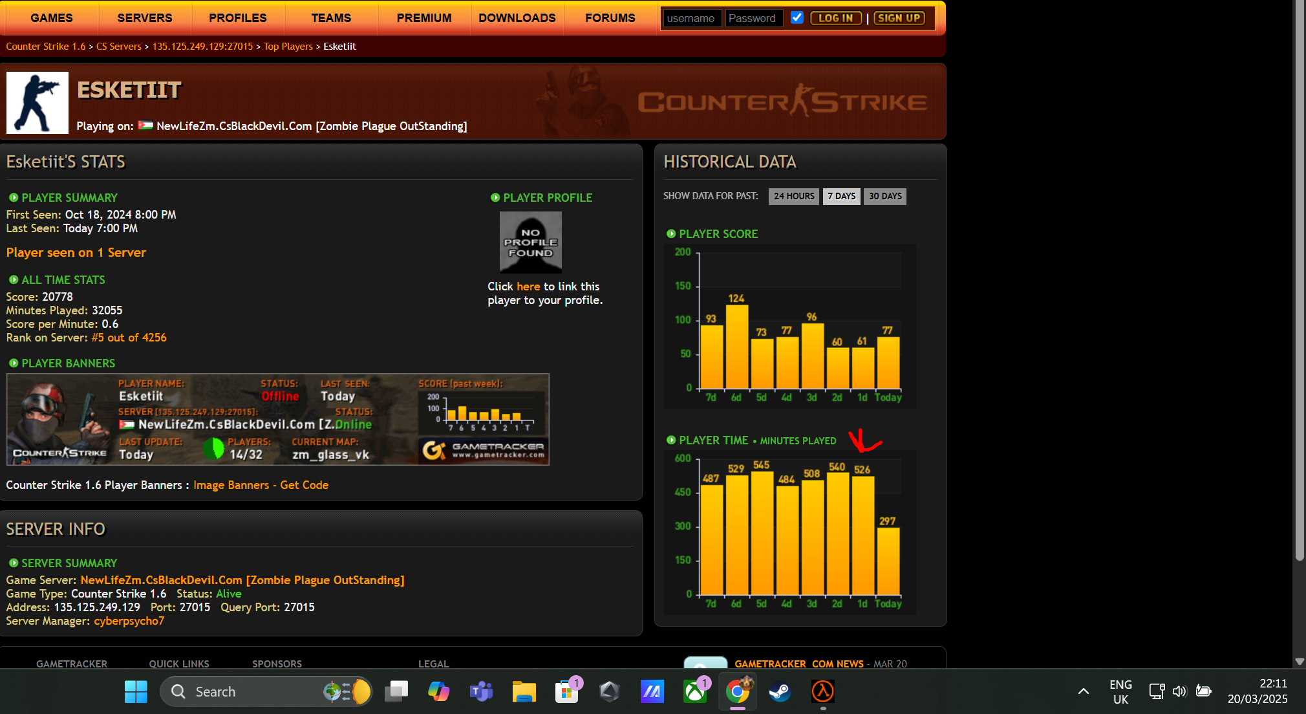This screenshot has width=1306, height=714.
Task: Open the FORUMS menu
Action: [610, 18]
